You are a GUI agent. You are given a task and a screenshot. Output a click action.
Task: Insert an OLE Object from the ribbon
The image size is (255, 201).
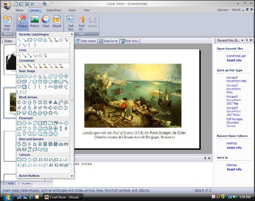(57, 21)
